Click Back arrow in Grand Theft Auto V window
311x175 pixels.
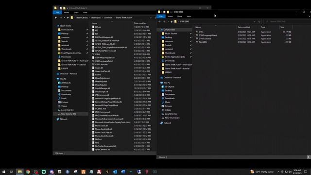[x=56, y=17]
